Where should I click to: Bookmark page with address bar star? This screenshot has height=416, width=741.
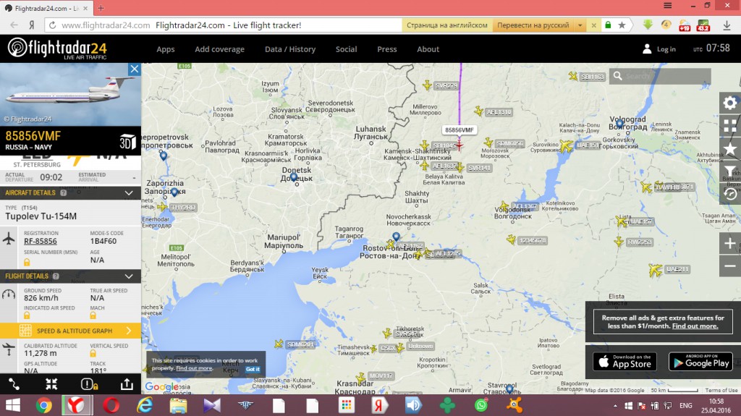(622, 25)
